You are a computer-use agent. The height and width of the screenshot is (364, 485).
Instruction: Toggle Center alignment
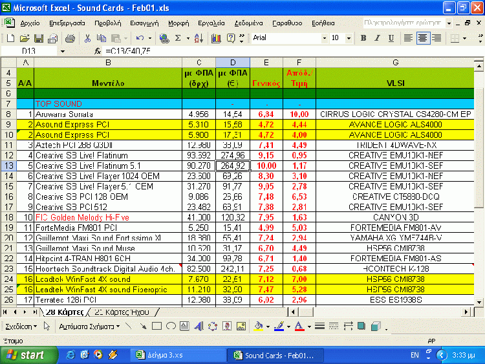pyautogui.click(x=422, y=38)
